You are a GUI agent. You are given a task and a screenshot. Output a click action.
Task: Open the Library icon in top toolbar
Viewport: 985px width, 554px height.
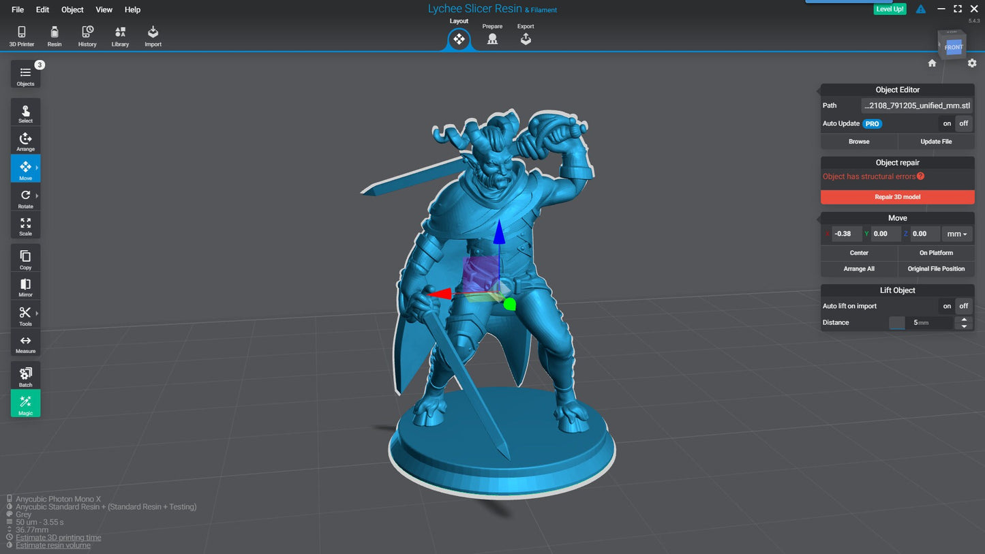120,36
